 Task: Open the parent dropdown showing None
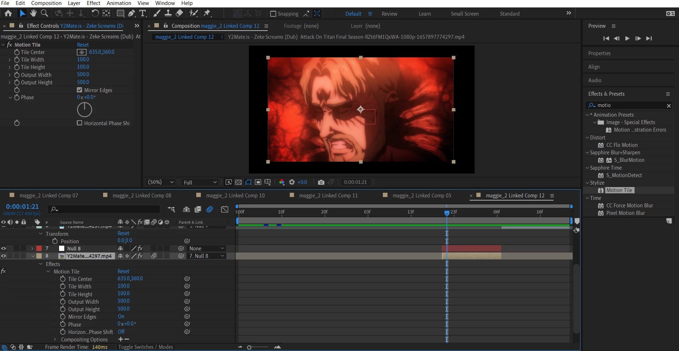(207, 249)
